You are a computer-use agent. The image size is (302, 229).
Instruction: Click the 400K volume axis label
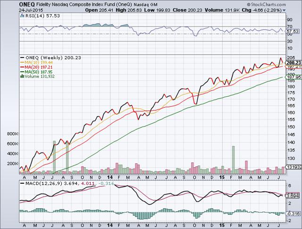13,153
